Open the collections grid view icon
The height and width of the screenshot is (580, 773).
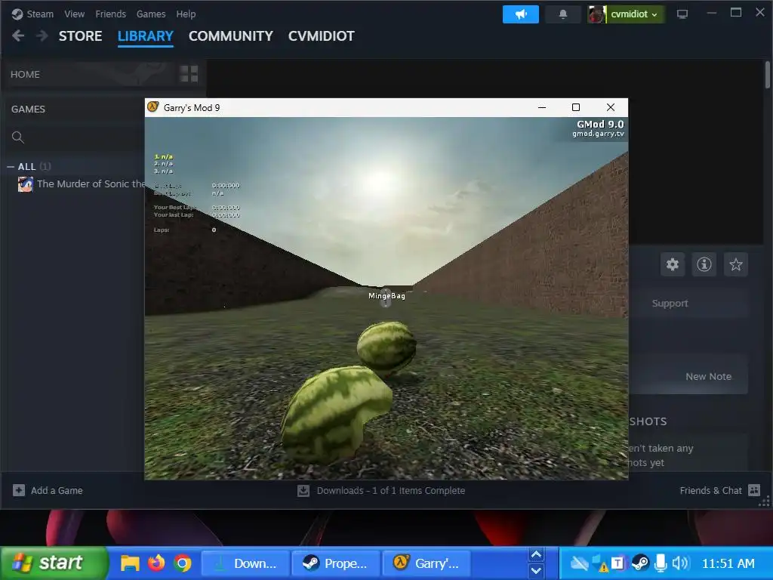pyautogui.click(x=189, y=74)
